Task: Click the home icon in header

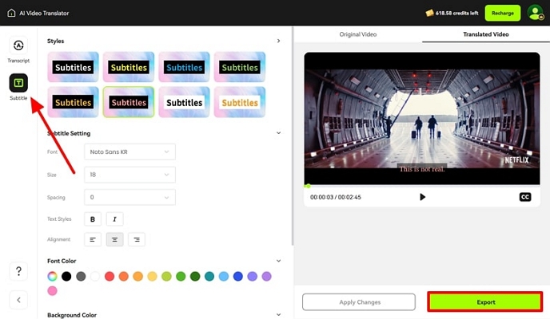Action: click(x=11, y=13)
